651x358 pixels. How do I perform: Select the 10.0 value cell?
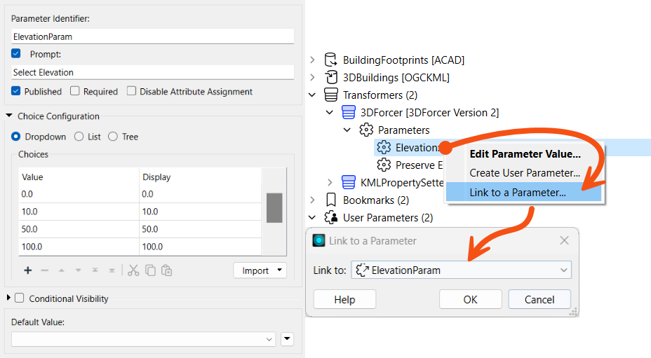pyautogui.click(x=79, y=212)
